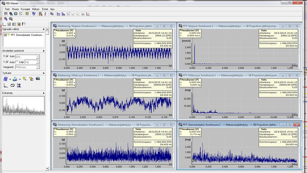Screen dimensions: 307x173
Task: Open the kHz X-axis unit dropdown
Action: 38,57
